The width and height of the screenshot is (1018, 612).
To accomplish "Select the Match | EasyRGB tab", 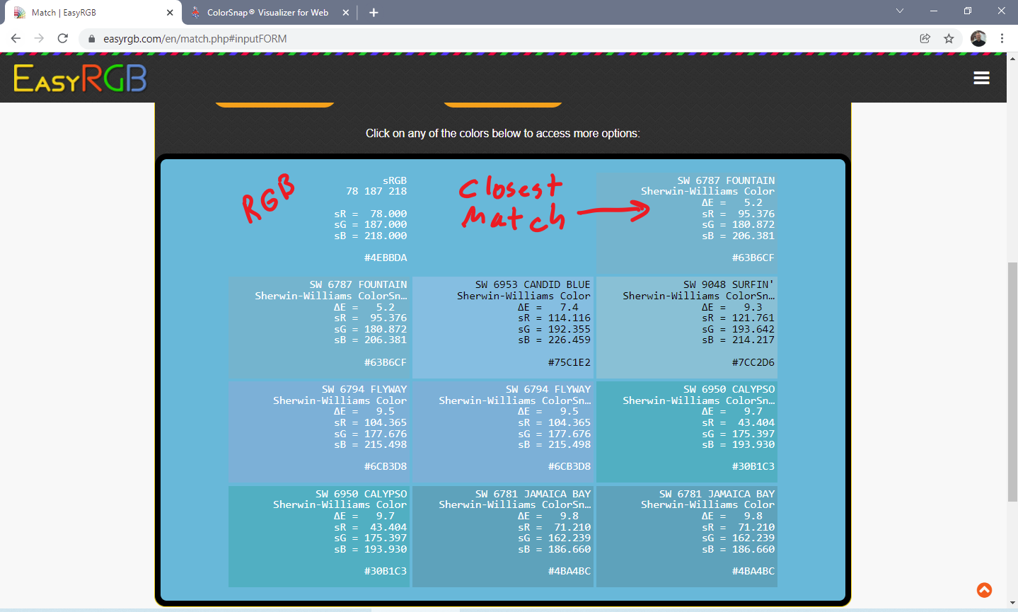I will click(x=93, y=13).
